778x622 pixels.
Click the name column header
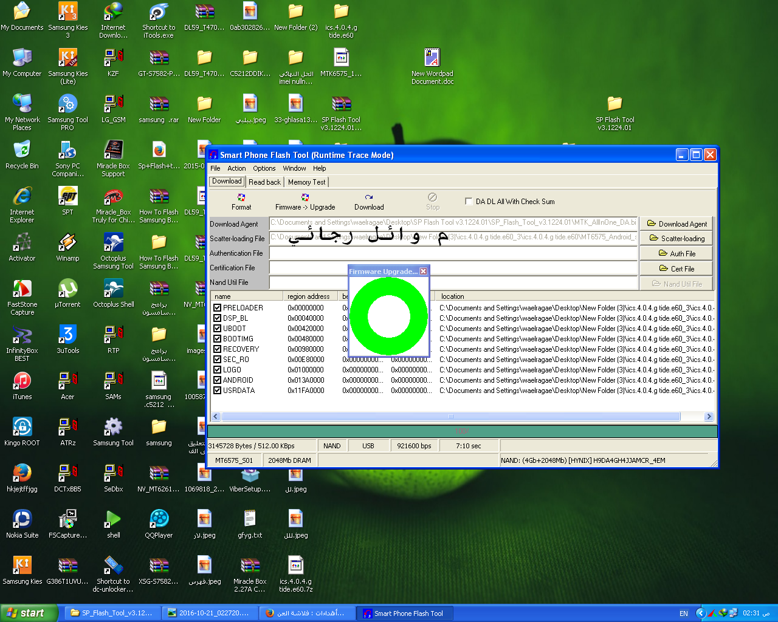click(247, 296)
